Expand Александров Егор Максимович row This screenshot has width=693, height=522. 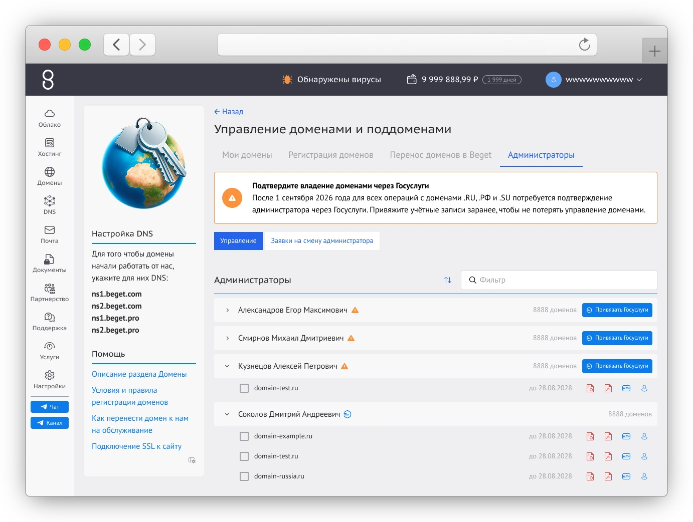[227, 310]
